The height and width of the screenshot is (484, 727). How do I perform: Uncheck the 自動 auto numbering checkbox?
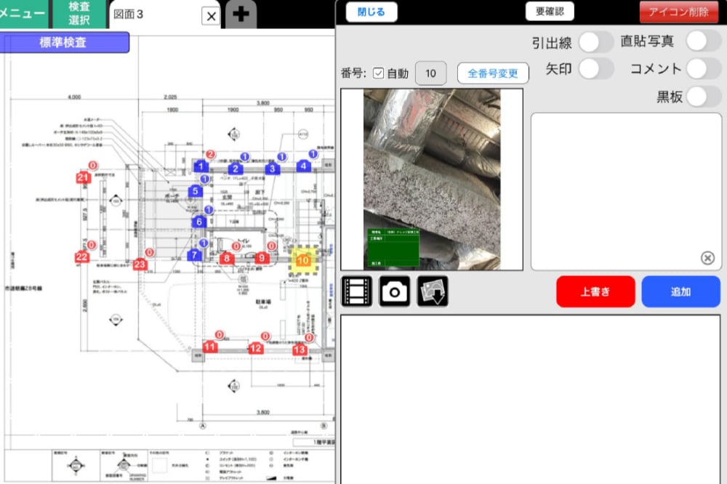[x=378, y=73]
